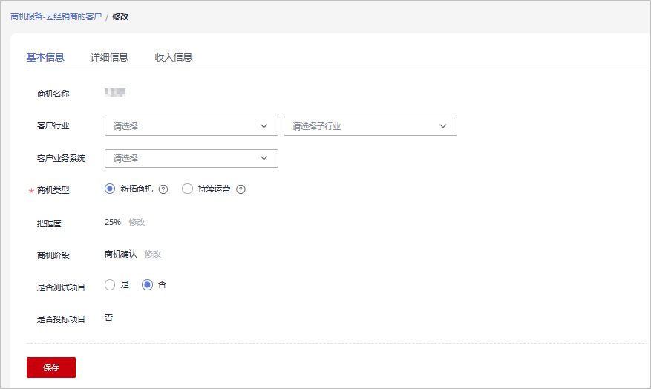
Task: Click the 否 value of 是否投标项目
Action: coord(109,318)
